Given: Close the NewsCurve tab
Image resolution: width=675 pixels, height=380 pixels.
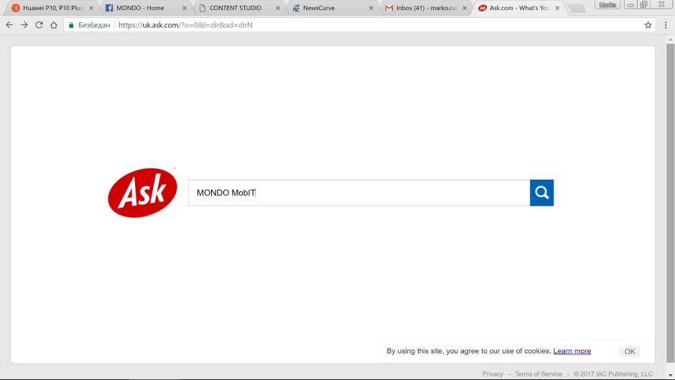Looking at the screenshot, I should pyautogui.click(x=371, y=8).
